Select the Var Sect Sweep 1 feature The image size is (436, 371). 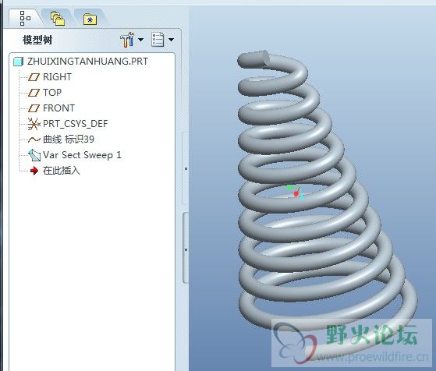(x=82, y=155)
